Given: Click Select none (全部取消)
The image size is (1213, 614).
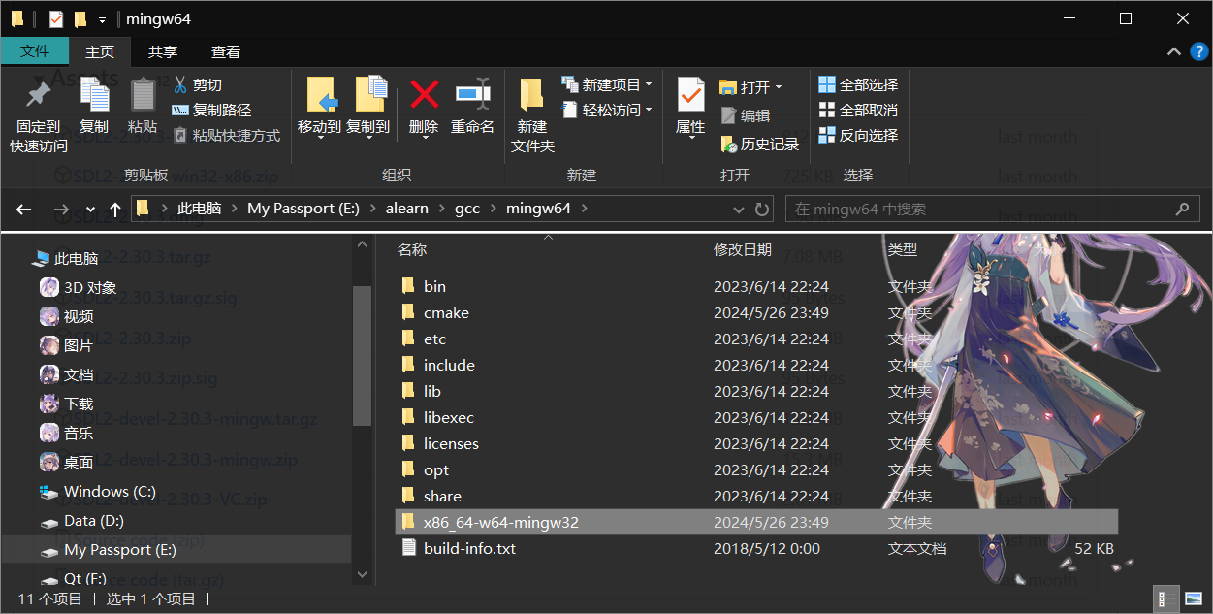Looking at the screenshot, I should coord(858,110).
